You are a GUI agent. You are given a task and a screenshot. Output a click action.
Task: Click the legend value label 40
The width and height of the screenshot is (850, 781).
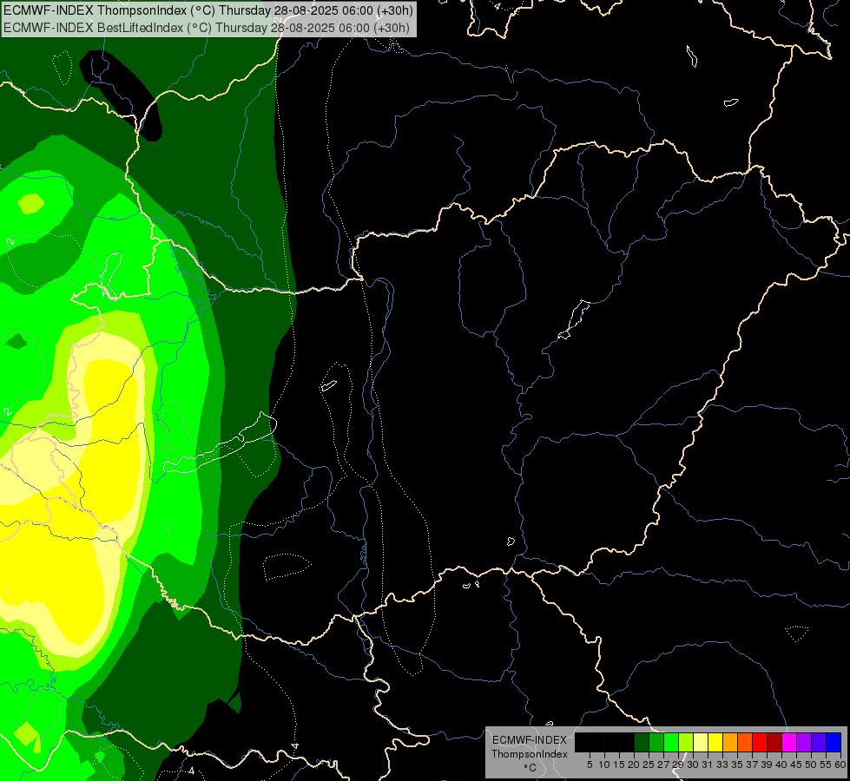point(781,765)
